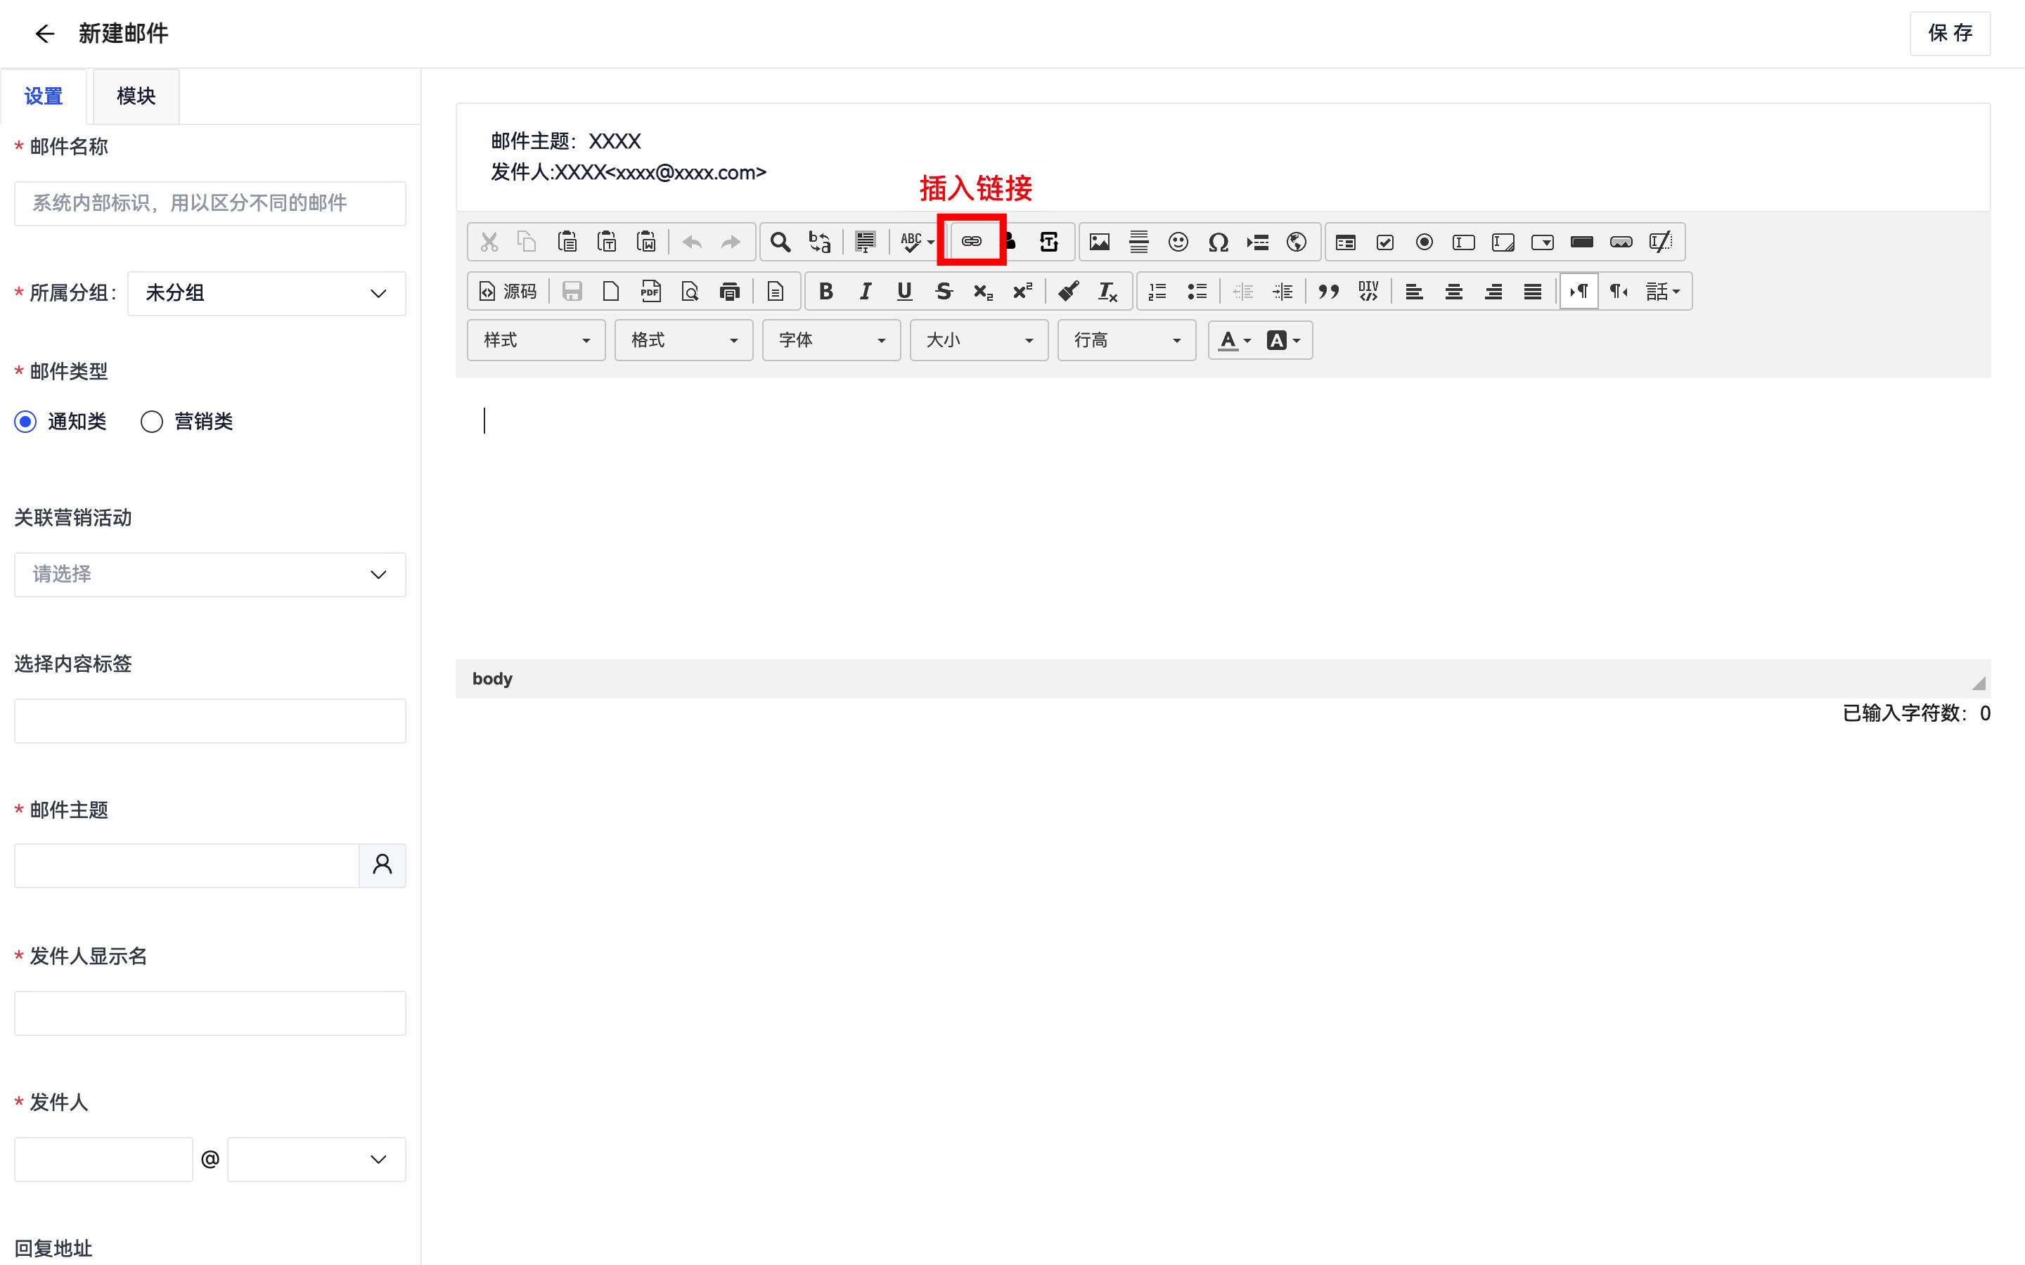The width and height of the screenshot is (2025, 1265).
Task: Open the text color picker
Action: [x=1235, y=341]
